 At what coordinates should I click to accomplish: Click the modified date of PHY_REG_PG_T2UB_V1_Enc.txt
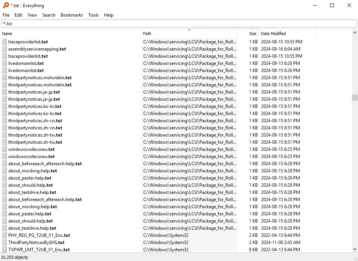click(280, 235)
